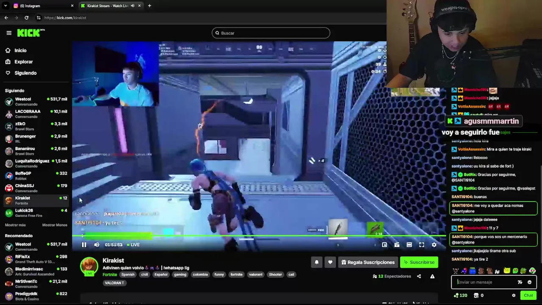The height and width of the screenshot is (305, 542).
Task: Click the colombia tag
Action: (200, 274)
